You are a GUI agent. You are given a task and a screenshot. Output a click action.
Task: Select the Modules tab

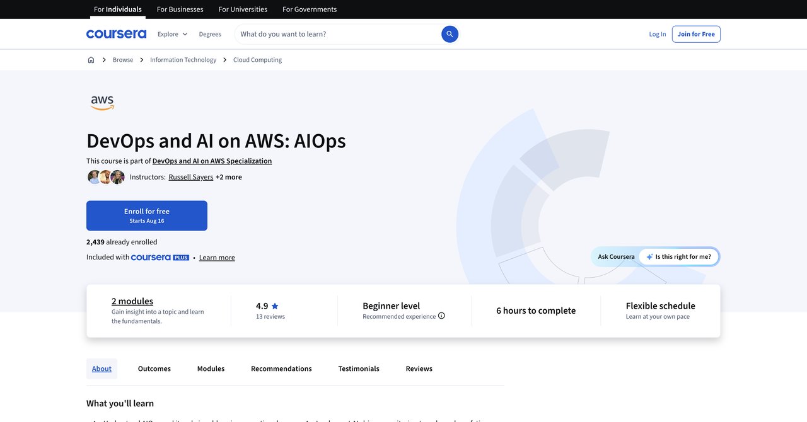tap(211, 368)
